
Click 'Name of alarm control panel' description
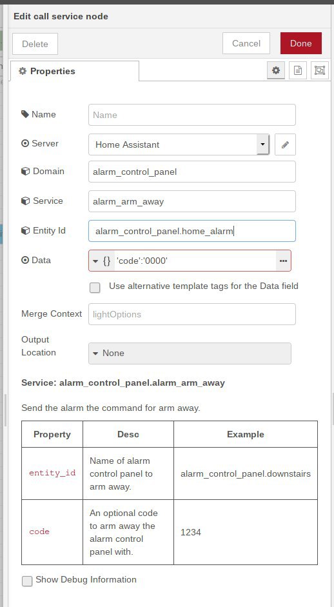tap(128, 473)
